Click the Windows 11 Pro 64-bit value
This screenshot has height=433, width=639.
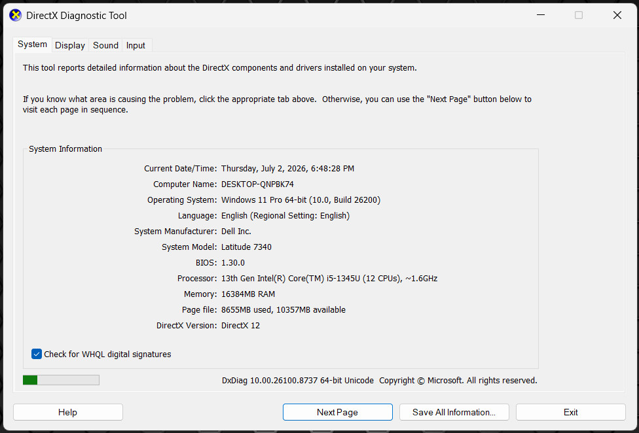[x=301, y=199]
